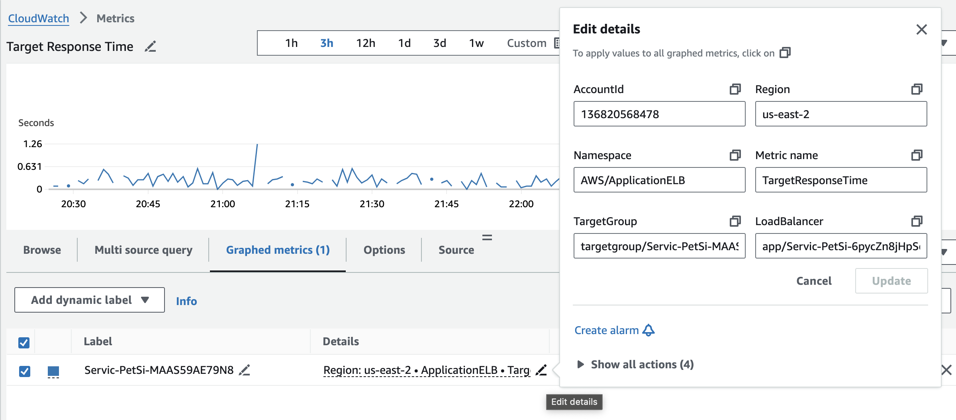Switch to the Browse tab
Image resolution: width=956 pixels, height=420 pixels.
click(x=42, y=250)
